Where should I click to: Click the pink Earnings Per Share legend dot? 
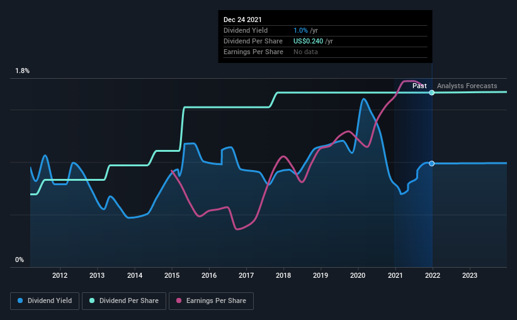click(179, 300)
